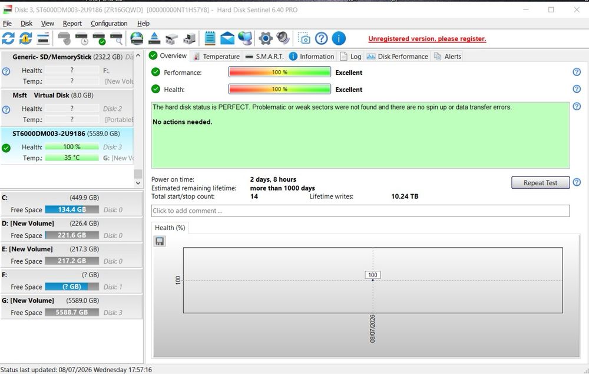Click unknown status icon of Generic SD/MemoryStick
Viewport: 589px width, 374px height.
click(x=6, y=71)
